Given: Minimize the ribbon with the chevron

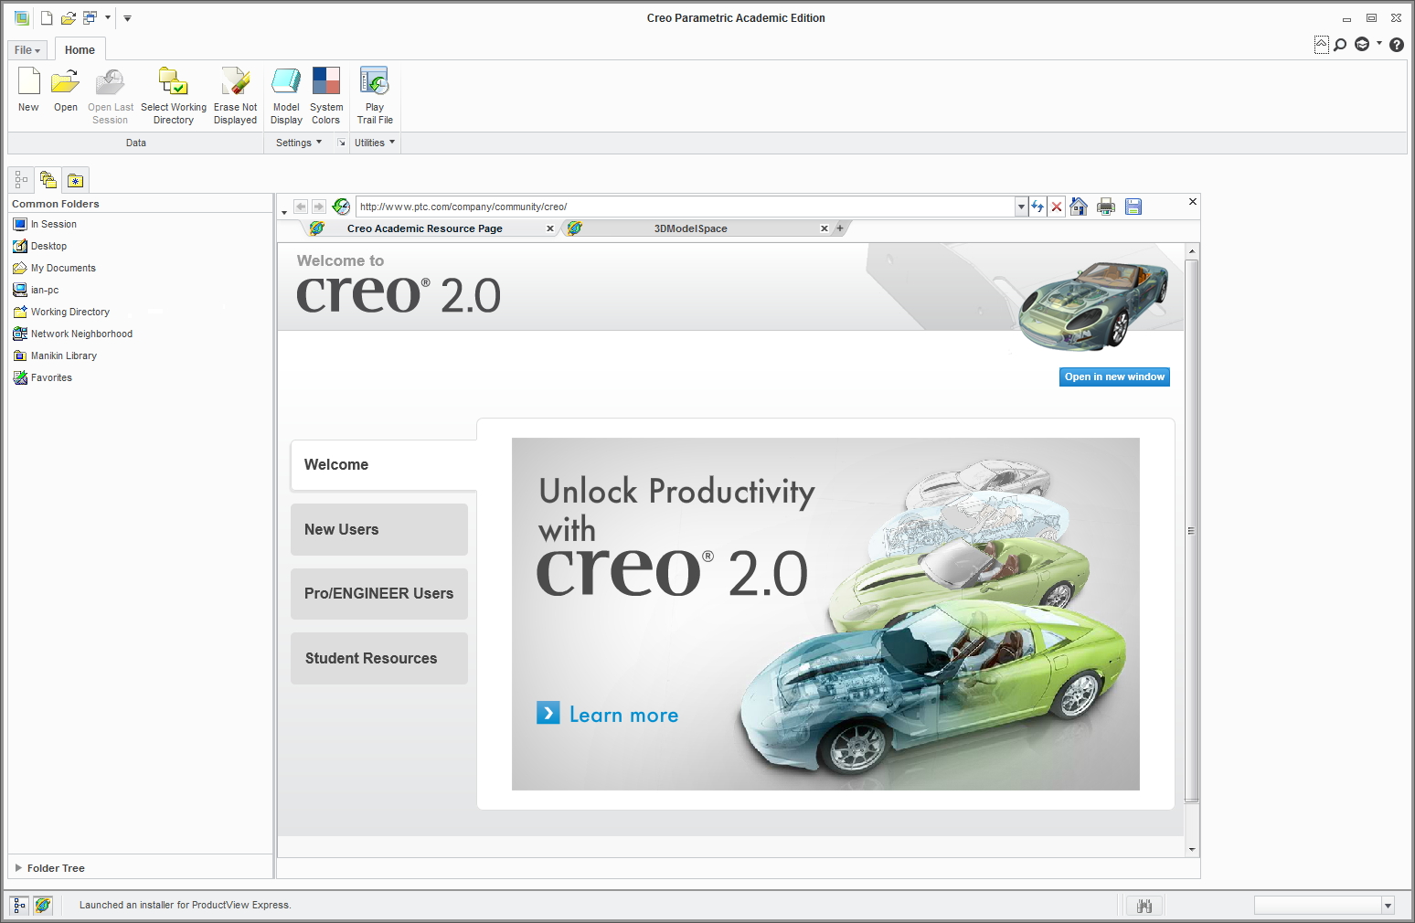Looking at the screenshot, I should (x=1322, y=45).
